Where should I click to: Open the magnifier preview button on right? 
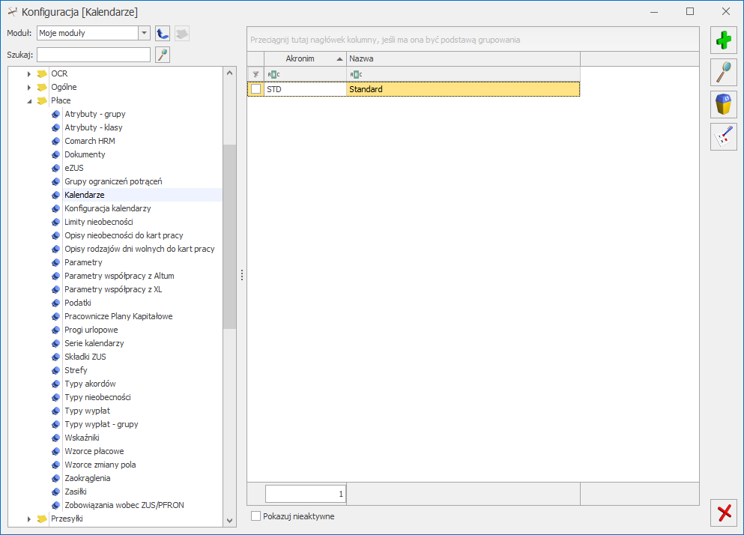point(724,73)
